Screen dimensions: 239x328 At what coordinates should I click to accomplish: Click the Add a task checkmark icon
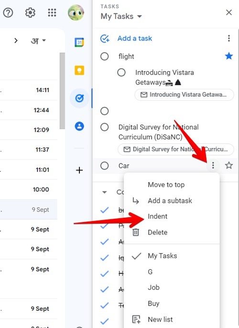pyautogui.click(x=105, y=39)
